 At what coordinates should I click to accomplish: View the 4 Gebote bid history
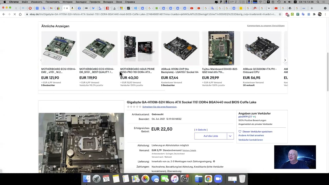coord(201,130)
